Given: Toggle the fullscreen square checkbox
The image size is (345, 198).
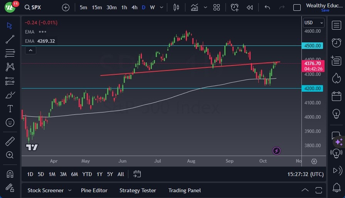Looking at the screenshot, I should click(x=297, y=7).
